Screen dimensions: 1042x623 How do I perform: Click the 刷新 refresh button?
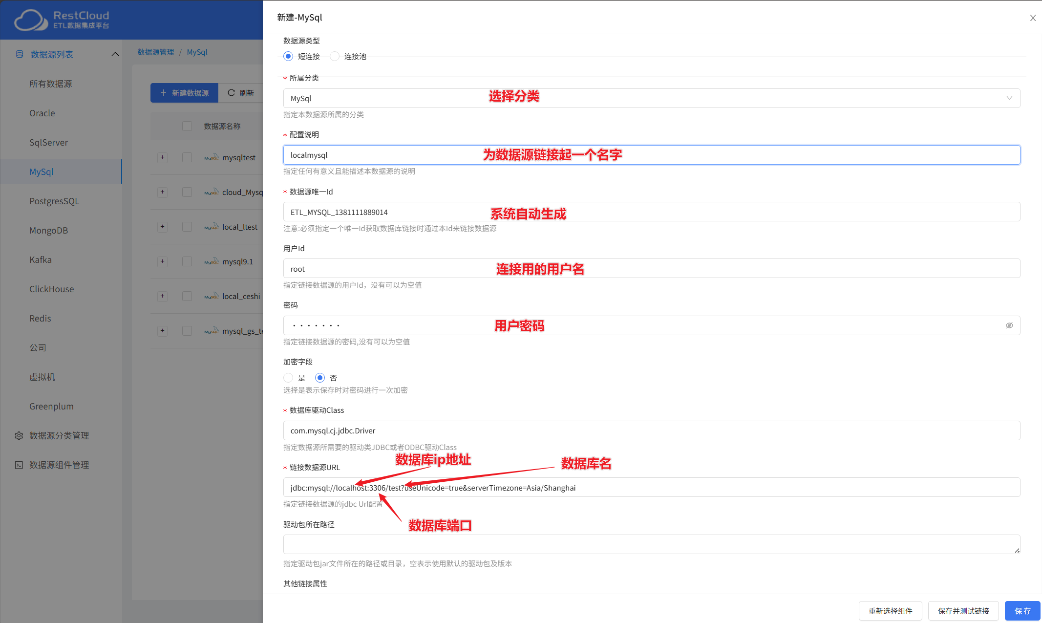coord(241,93)
